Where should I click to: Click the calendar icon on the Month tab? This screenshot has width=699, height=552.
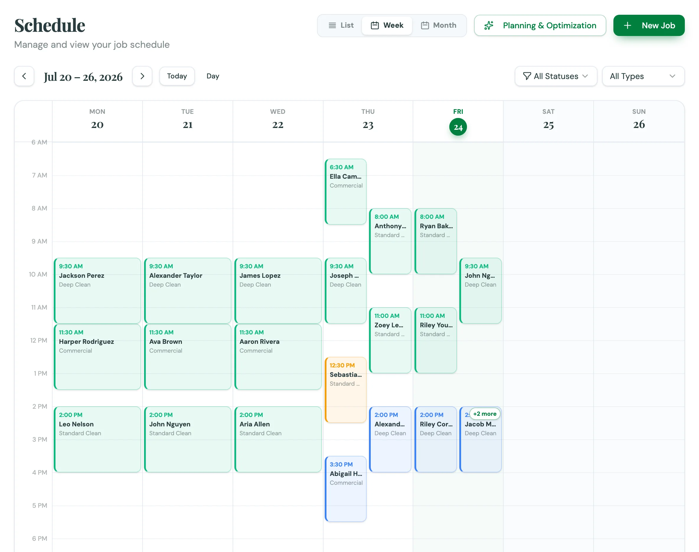(425, 26)
